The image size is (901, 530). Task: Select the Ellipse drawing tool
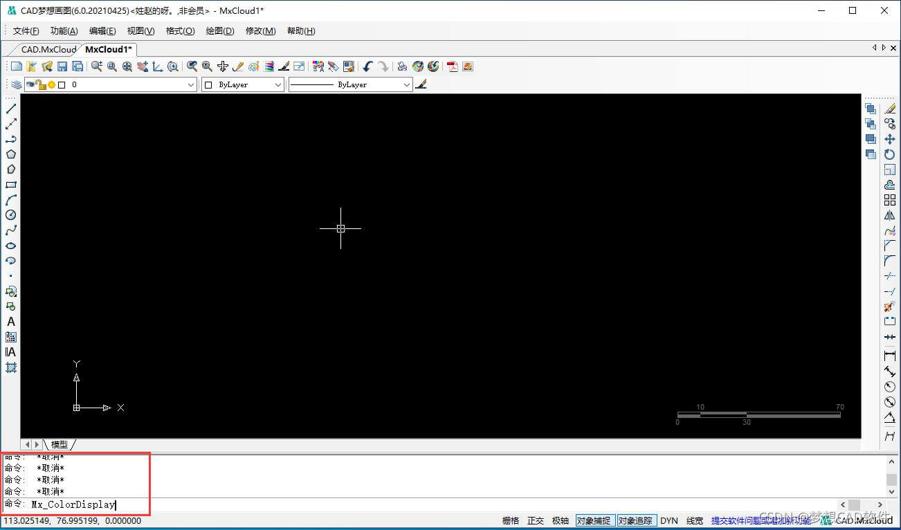[x=10, y=246]
